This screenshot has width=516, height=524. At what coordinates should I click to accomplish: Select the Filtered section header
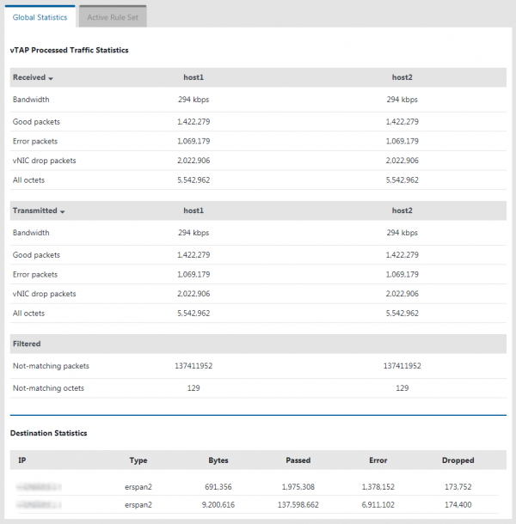(28, 344)
